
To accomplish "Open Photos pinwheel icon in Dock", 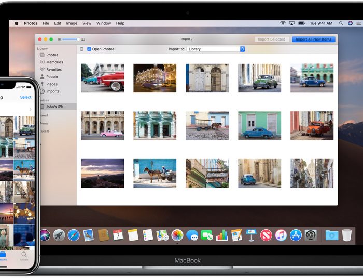I will pos(177,235).
